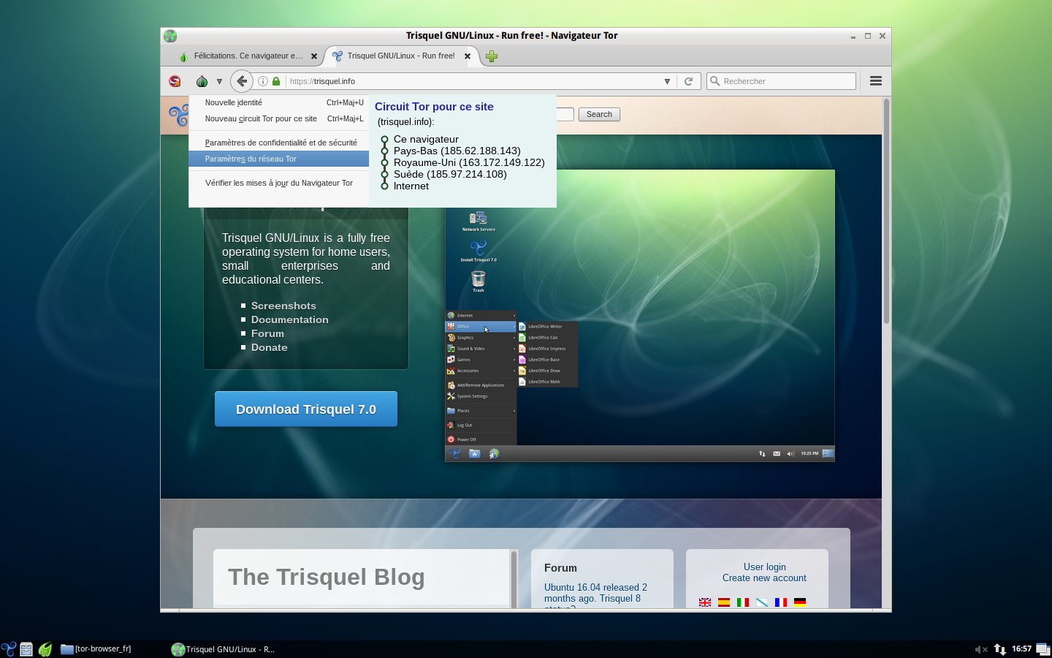Open the hamburger menu

coord(876,81)
